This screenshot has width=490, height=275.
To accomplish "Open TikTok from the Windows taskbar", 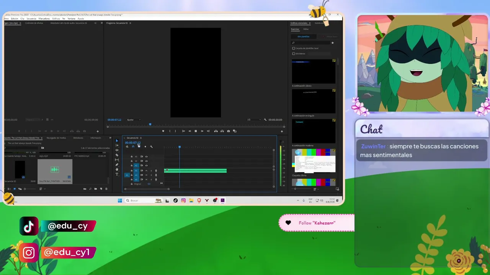I will pos(175,201).
